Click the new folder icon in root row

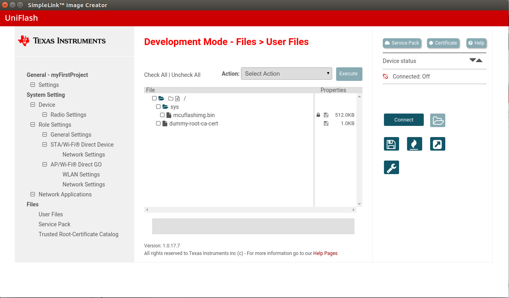(170, 98)
